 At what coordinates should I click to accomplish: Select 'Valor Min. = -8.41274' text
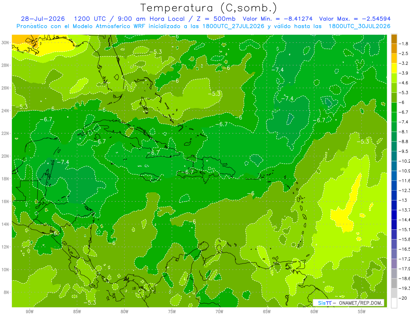coord(278,19)
